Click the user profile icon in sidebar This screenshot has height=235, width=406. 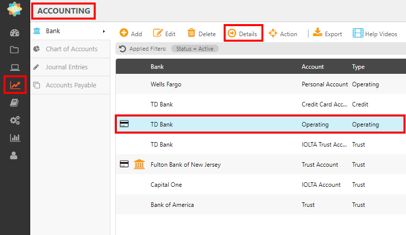click(14, 156)
